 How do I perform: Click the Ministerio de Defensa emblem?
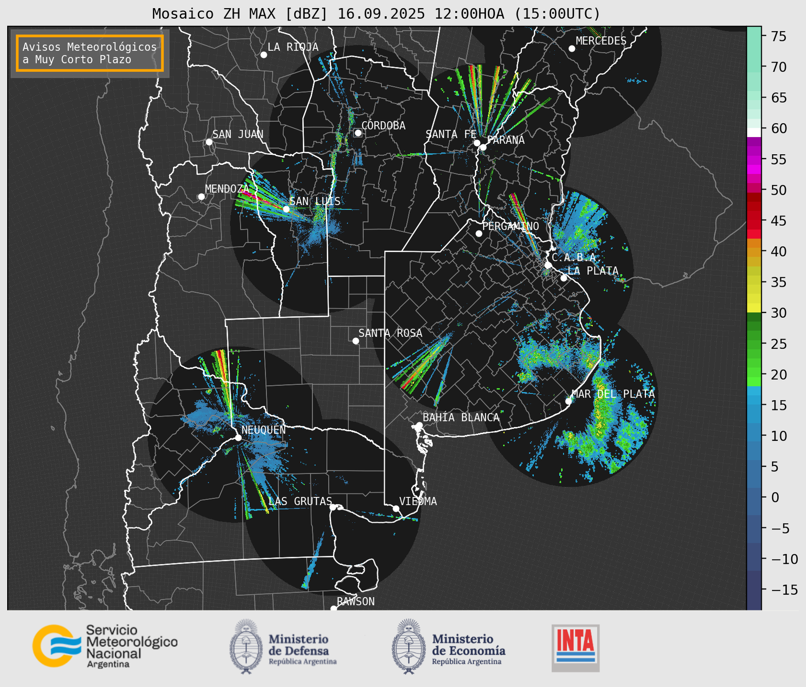pyautogui.click(x=246, y=646)
